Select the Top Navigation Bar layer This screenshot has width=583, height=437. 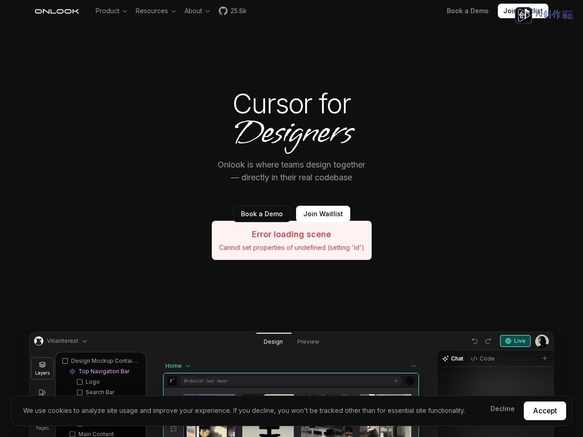[100, 371]
